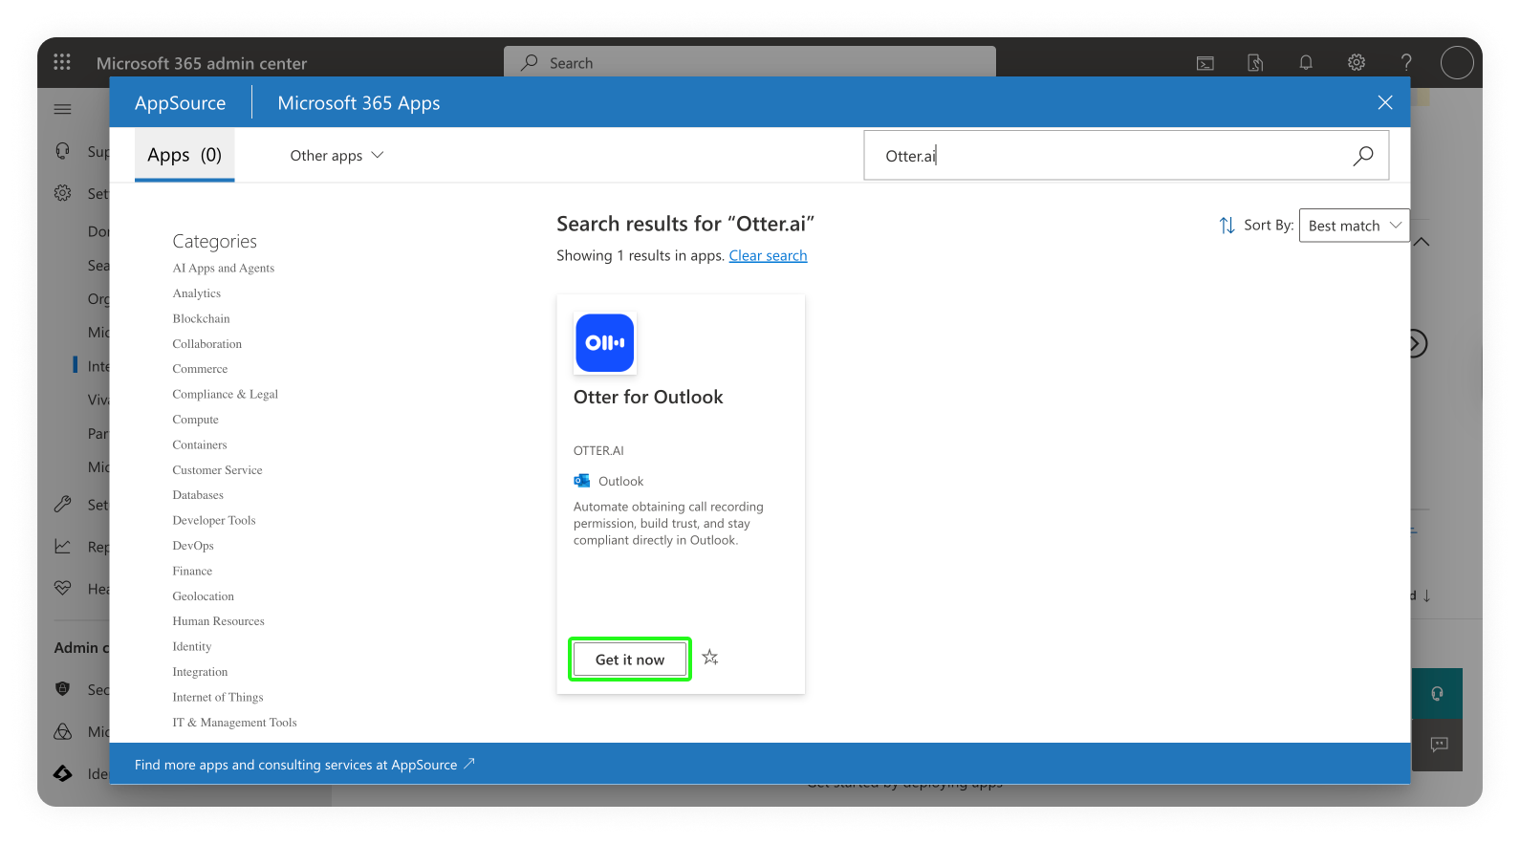Click the notifications bell icon
This screenshot has width=1520, height=844.
click(1305, 63)
